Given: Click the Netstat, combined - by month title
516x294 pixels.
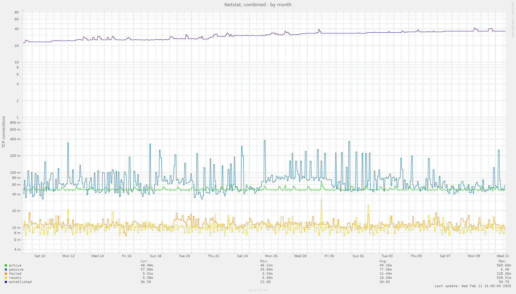Looking at the screenshot, I should (x=258, y=4).
